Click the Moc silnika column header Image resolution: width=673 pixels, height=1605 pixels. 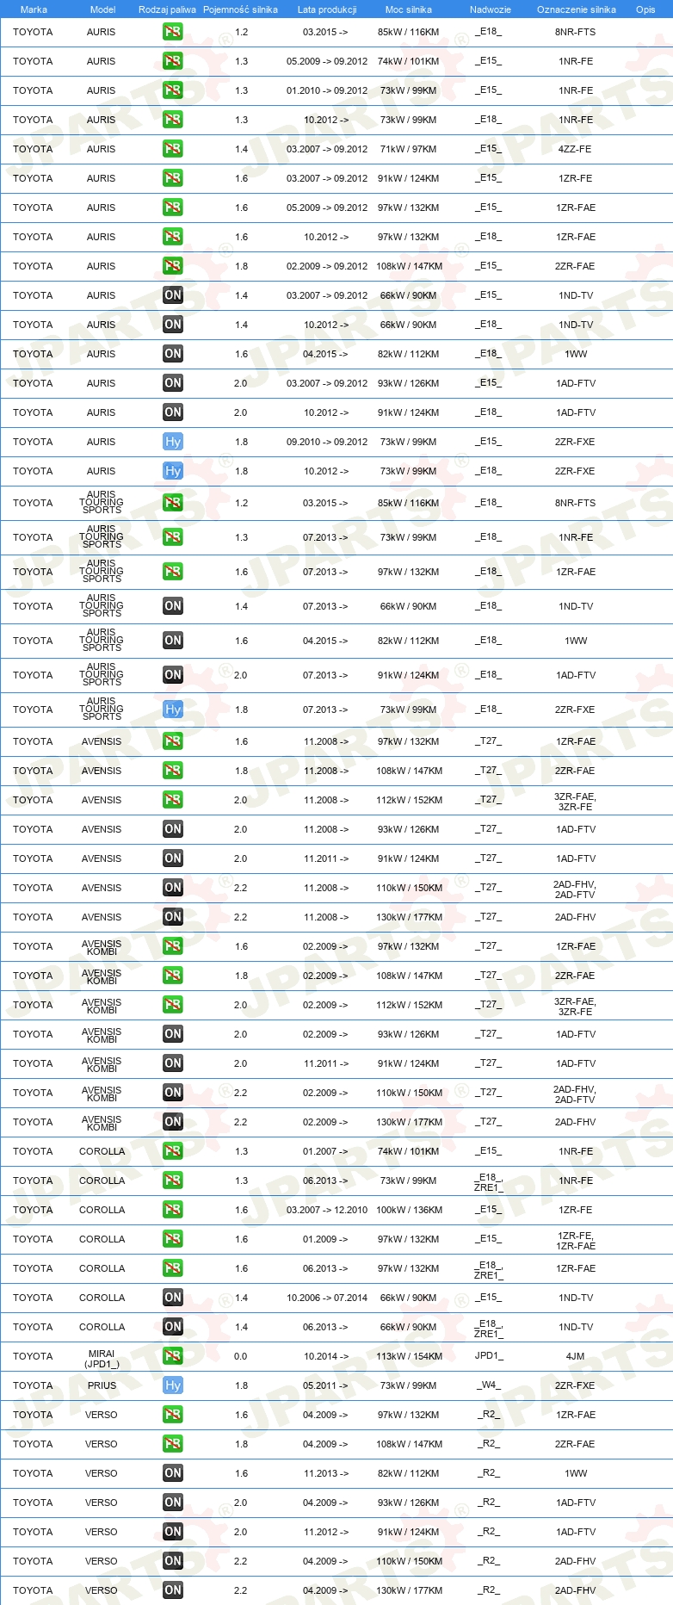[409, 9]
